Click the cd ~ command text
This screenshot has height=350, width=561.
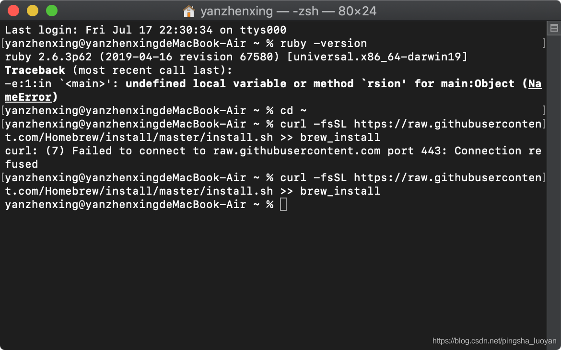pos(292,110)
